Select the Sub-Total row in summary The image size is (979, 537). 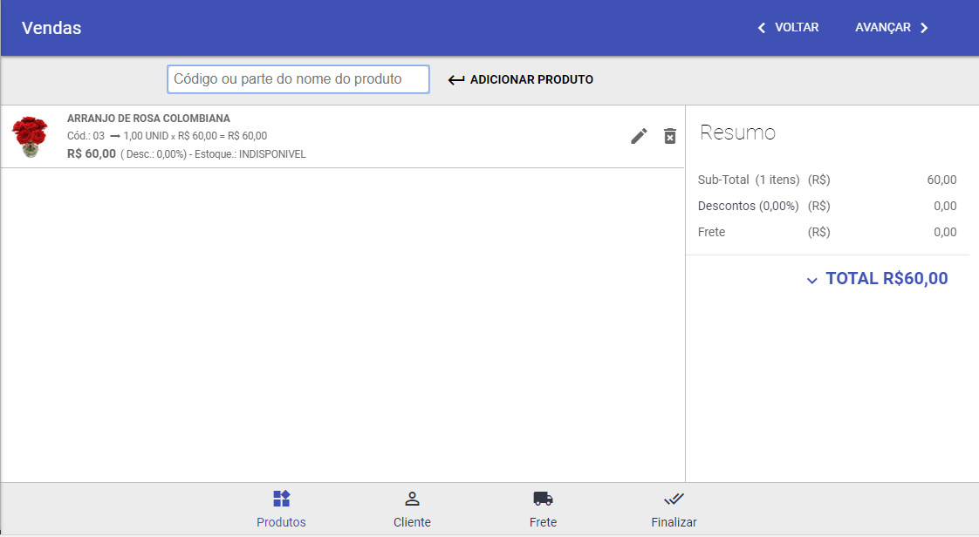(826, 180)
